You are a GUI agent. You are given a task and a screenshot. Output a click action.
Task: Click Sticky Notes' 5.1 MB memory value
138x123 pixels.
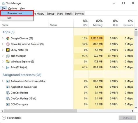pyautogui.click(x=99, y=50)
